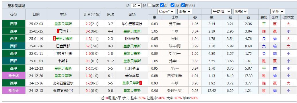This screenshot has width=297, height=103.
Task: Open the recent matches count dropdown showing 10
Action: [x=136, y=5]
